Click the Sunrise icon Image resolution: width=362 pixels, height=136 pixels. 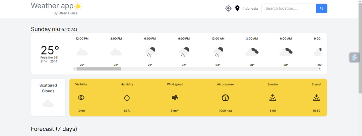click(273, 98)
